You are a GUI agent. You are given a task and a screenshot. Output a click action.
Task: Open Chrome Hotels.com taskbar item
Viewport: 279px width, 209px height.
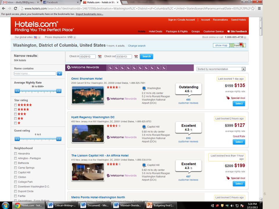pos(28,206)
